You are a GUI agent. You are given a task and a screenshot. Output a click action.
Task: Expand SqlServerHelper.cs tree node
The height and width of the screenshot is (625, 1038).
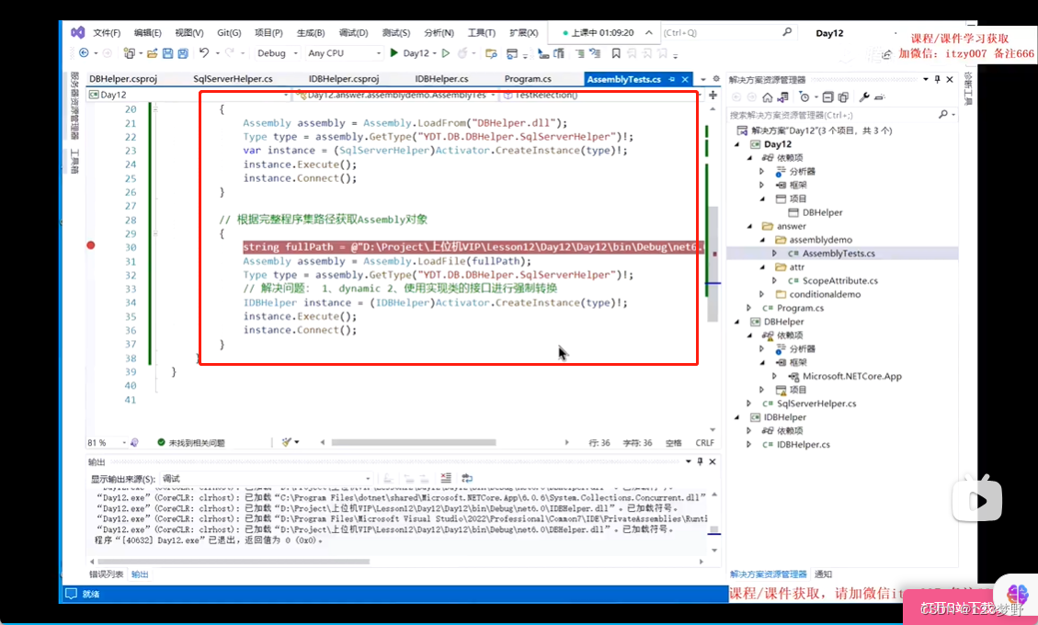coord(749,403)
